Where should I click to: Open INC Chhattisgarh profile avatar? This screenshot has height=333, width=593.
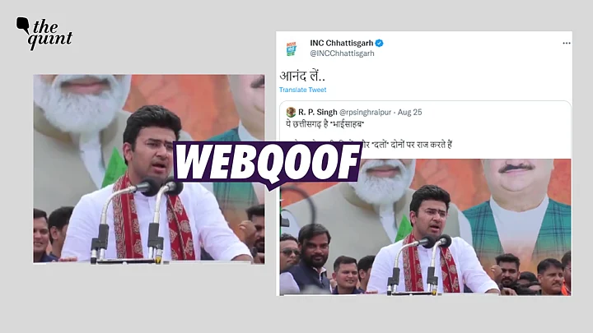point(291,49)
